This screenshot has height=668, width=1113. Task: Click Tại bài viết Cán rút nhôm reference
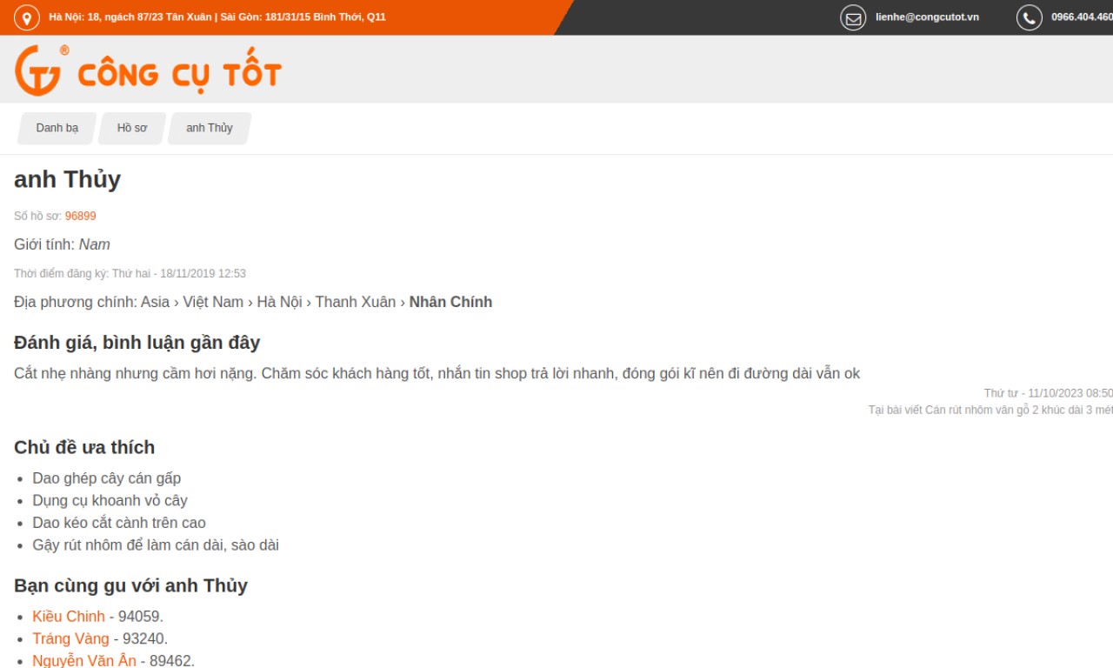pyautogui.click(x=990, y=410)
